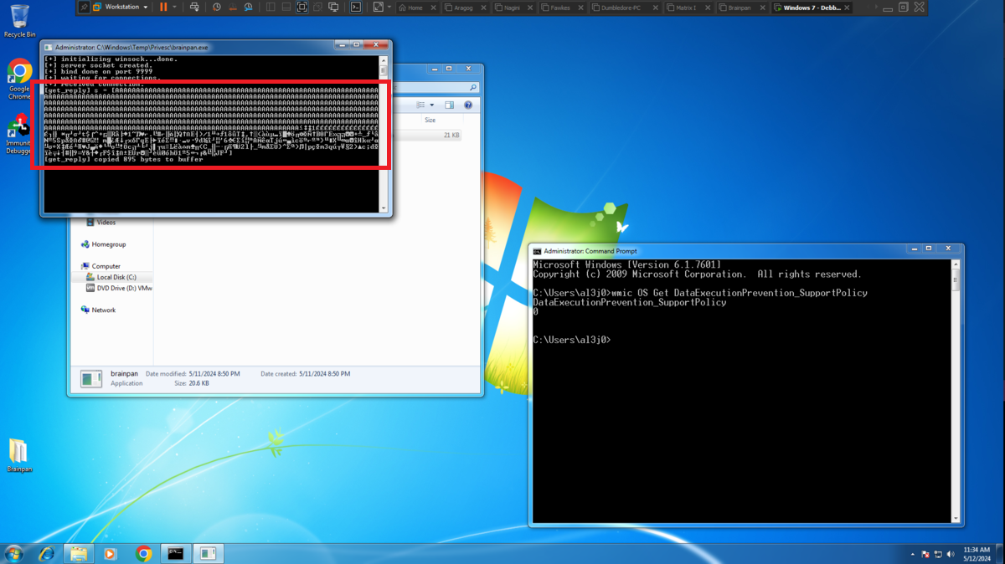Open the VMware console view

(356, 7)
